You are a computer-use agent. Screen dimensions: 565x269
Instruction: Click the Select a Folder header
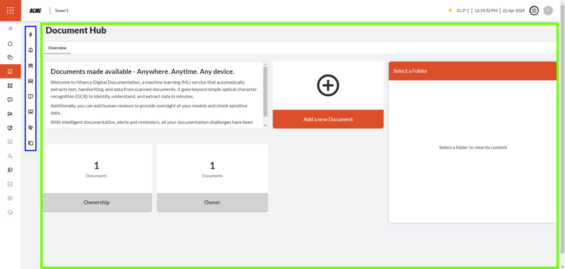(x=472, y=71)
